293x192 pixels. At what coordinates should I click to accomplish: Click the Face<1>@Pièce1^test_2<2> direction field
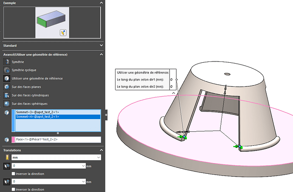[58, 139]
